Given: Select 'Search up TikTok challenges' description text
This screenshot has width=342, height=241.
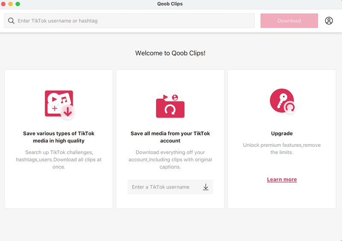Looking at the screenshot, I should click(59, 160).
